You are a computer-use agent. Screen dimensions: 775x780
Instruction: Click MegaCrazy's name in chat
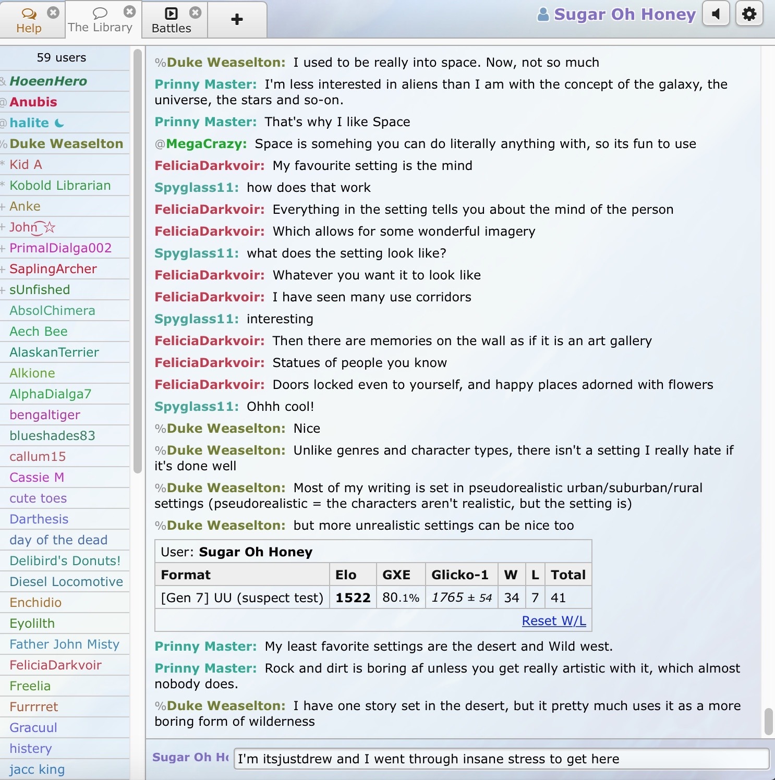(206, 144)
